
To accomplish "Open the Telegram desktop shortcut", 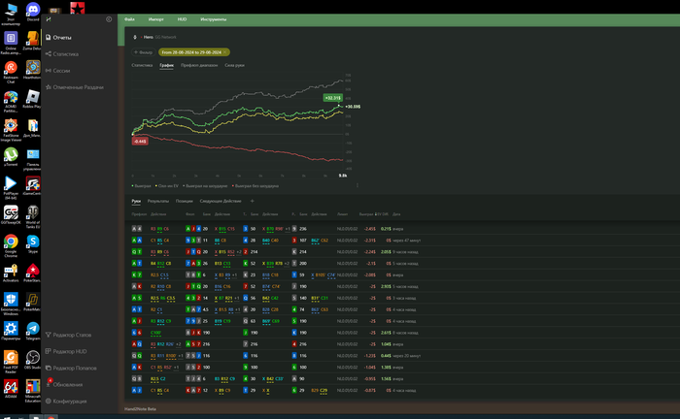I will [33, 331].
